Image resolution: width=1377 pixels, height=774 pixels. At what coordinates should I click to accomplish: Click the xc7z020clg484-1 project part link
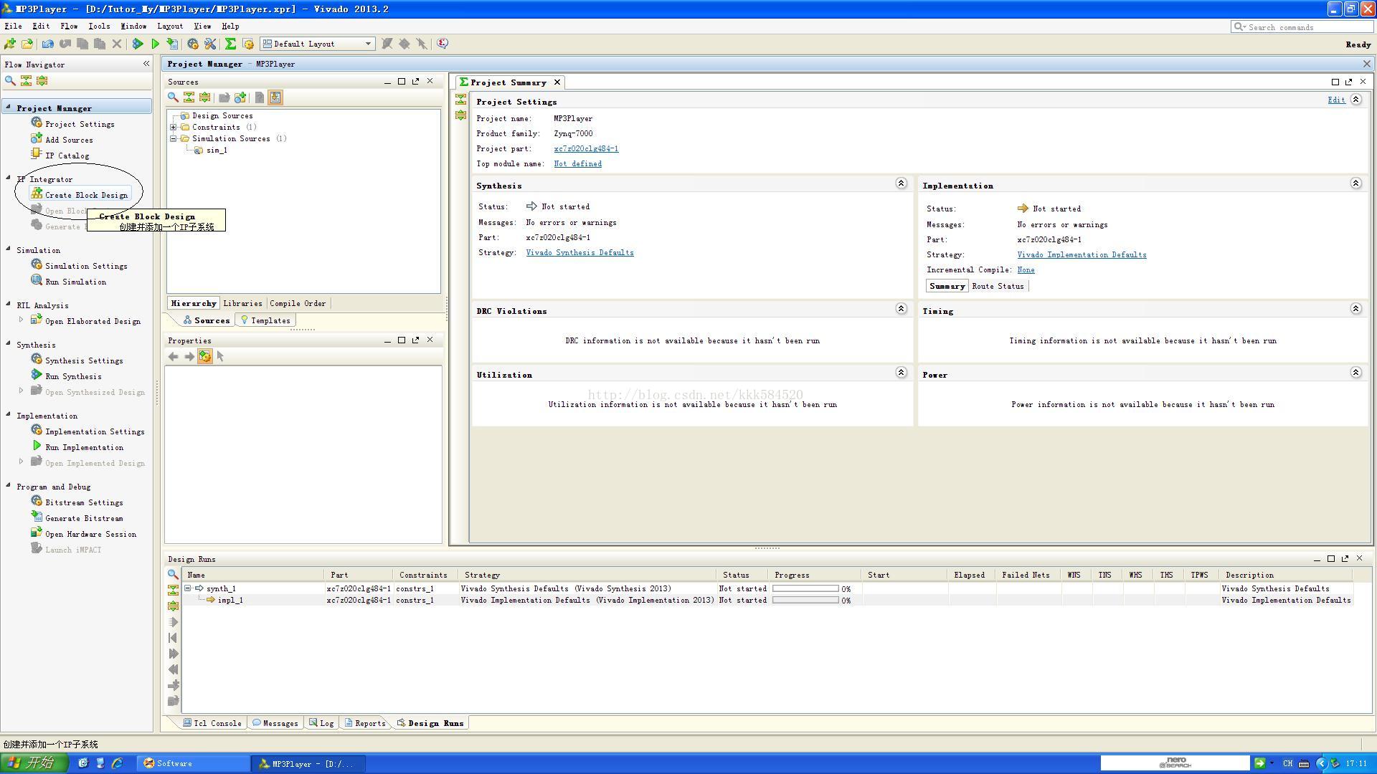(586, 149)
